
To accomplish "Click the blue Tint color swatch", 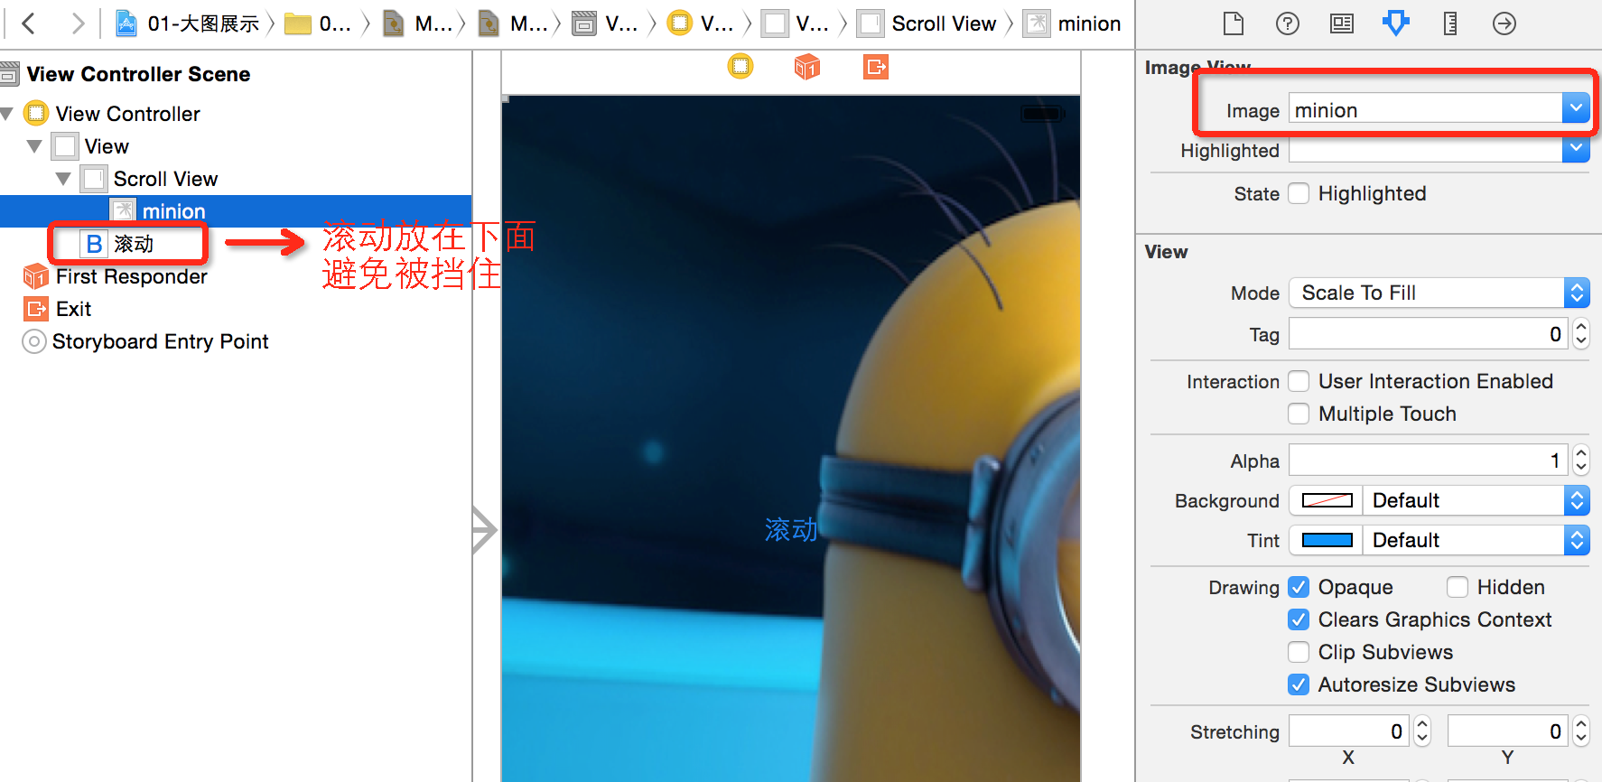I will click(x=1327, y=540).
